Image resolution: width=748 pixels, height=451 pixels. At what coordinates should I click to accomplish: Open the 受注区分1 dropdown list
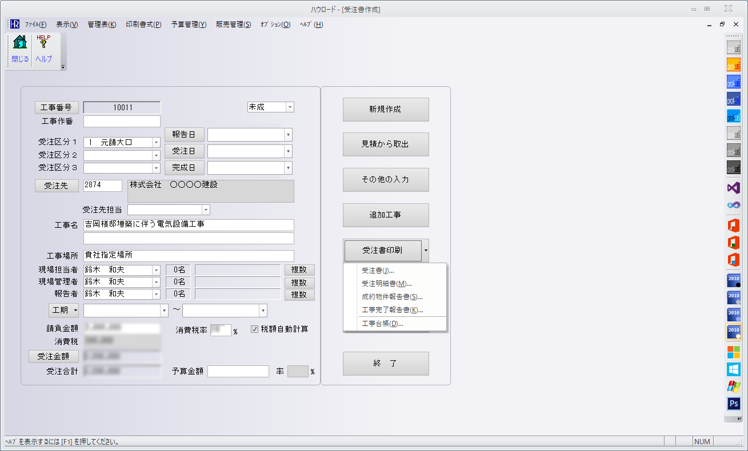(155, 142)
